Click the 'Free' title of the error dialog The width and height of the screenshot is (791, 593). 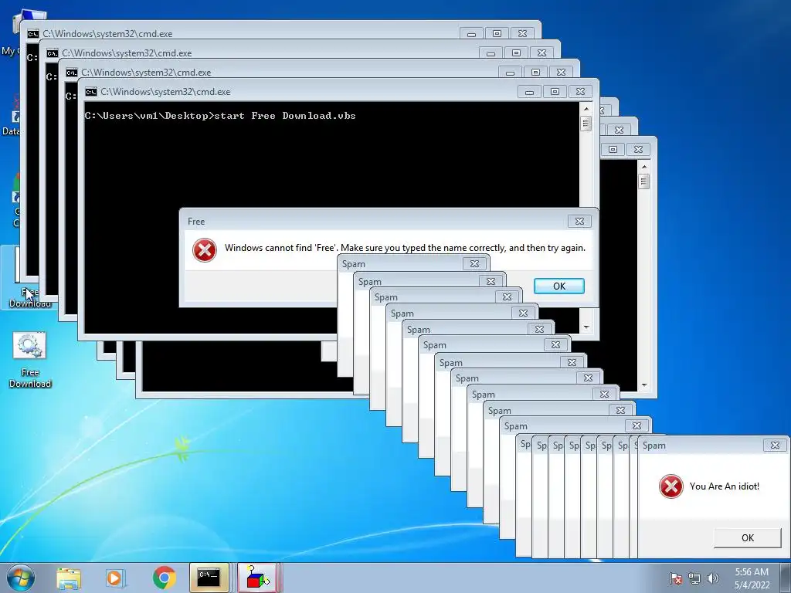[x=196, y=222]
